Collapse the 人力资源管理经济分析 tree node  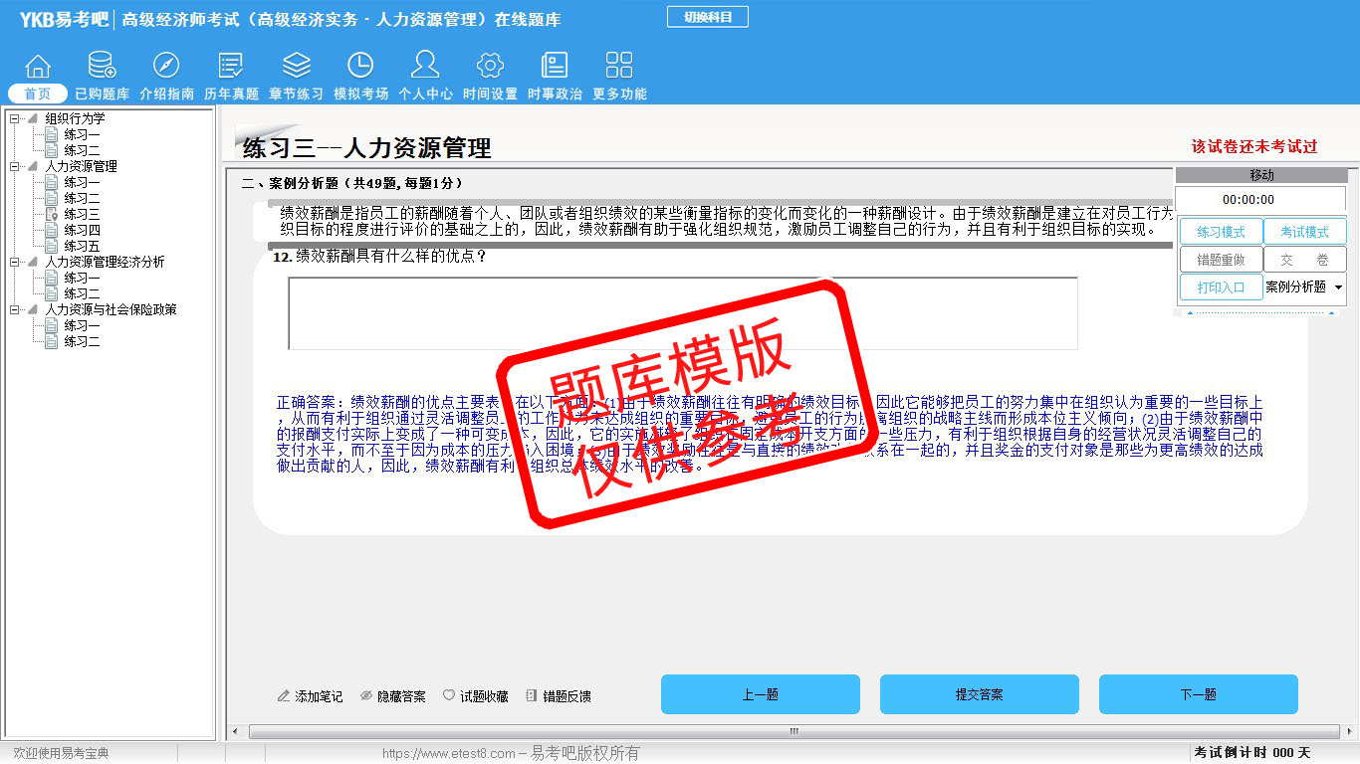click(x=15, y=263)
